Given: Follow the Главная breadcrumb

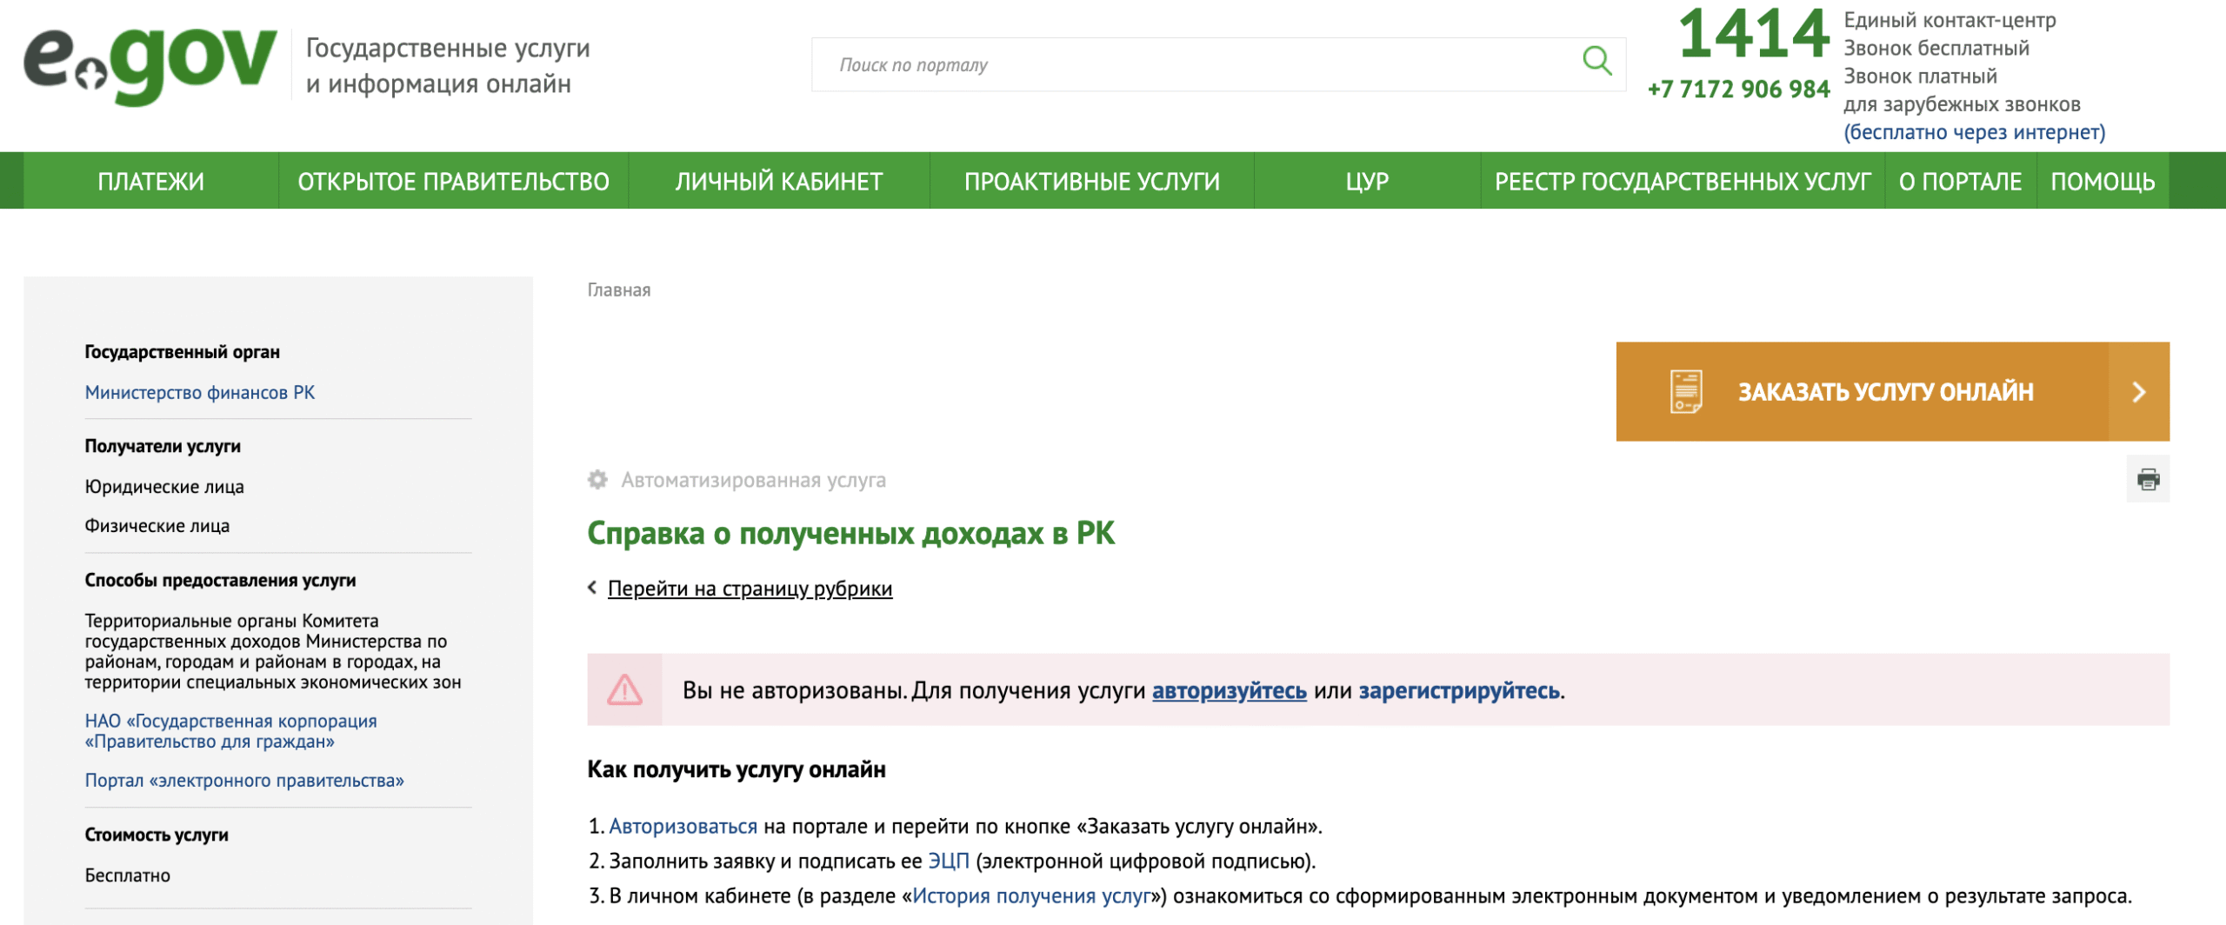Looking at the screenshot, I should pos(618,290).
